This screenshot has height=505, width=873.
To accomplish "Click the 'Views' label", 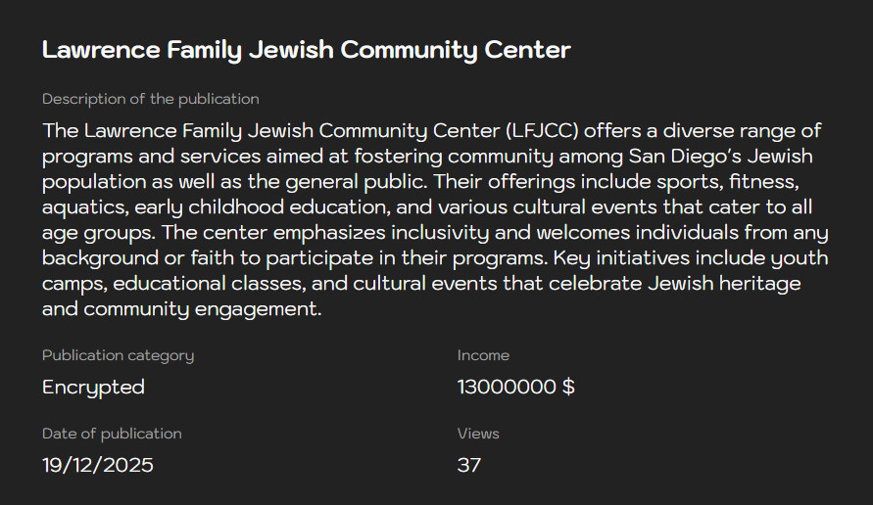I will click(478, 434).
